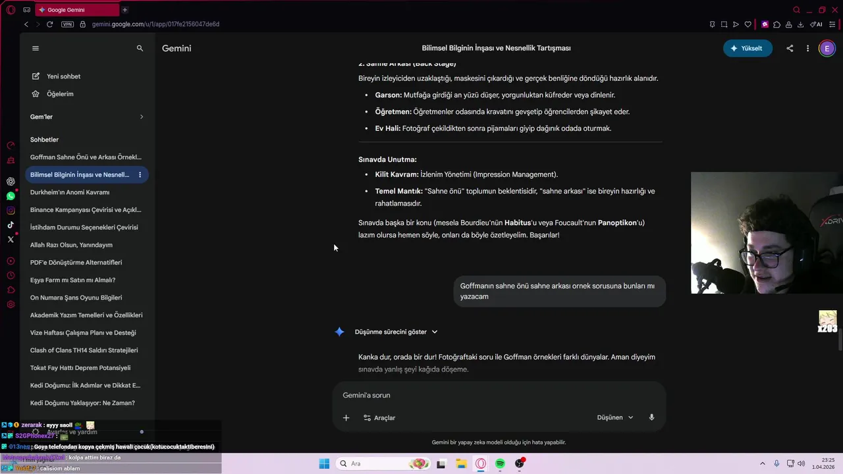The width and height of the screenshot is (843, 474).
Task: Go back in browser history
Action: pyautogui.click(x=26, y=24)
